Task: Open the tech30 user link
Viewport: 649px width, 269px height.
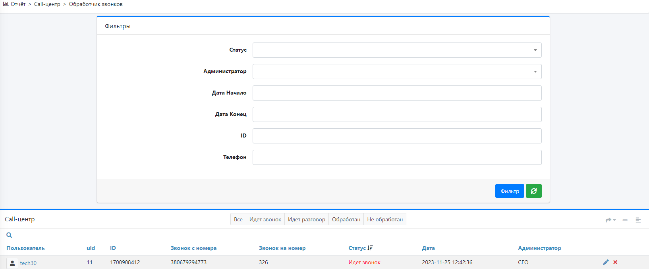Action: point(28,263)
